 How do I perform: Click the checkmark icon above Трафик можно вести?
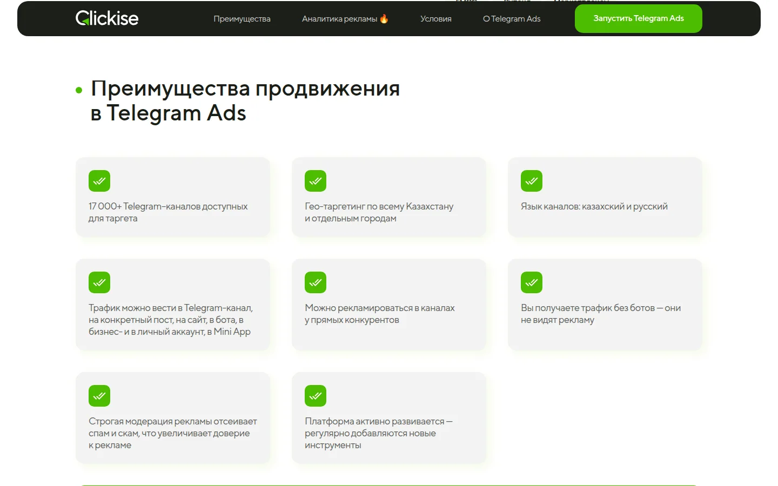[99, 282]
